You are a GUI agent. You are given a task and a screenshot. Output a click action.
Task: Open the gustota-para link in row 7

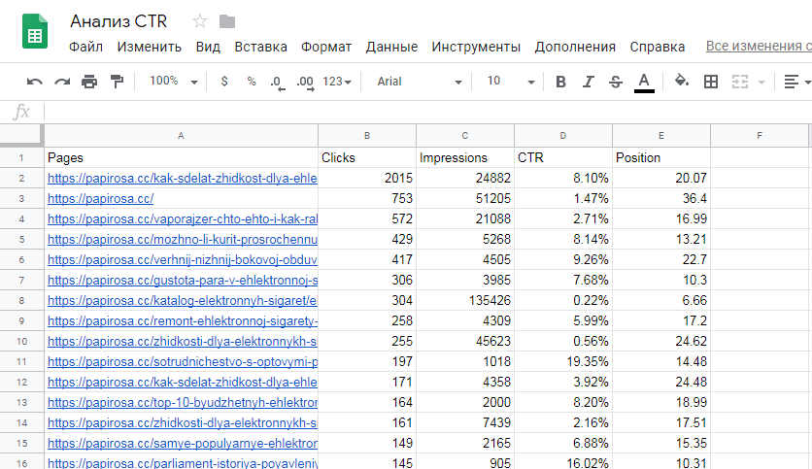coord(183,280)
